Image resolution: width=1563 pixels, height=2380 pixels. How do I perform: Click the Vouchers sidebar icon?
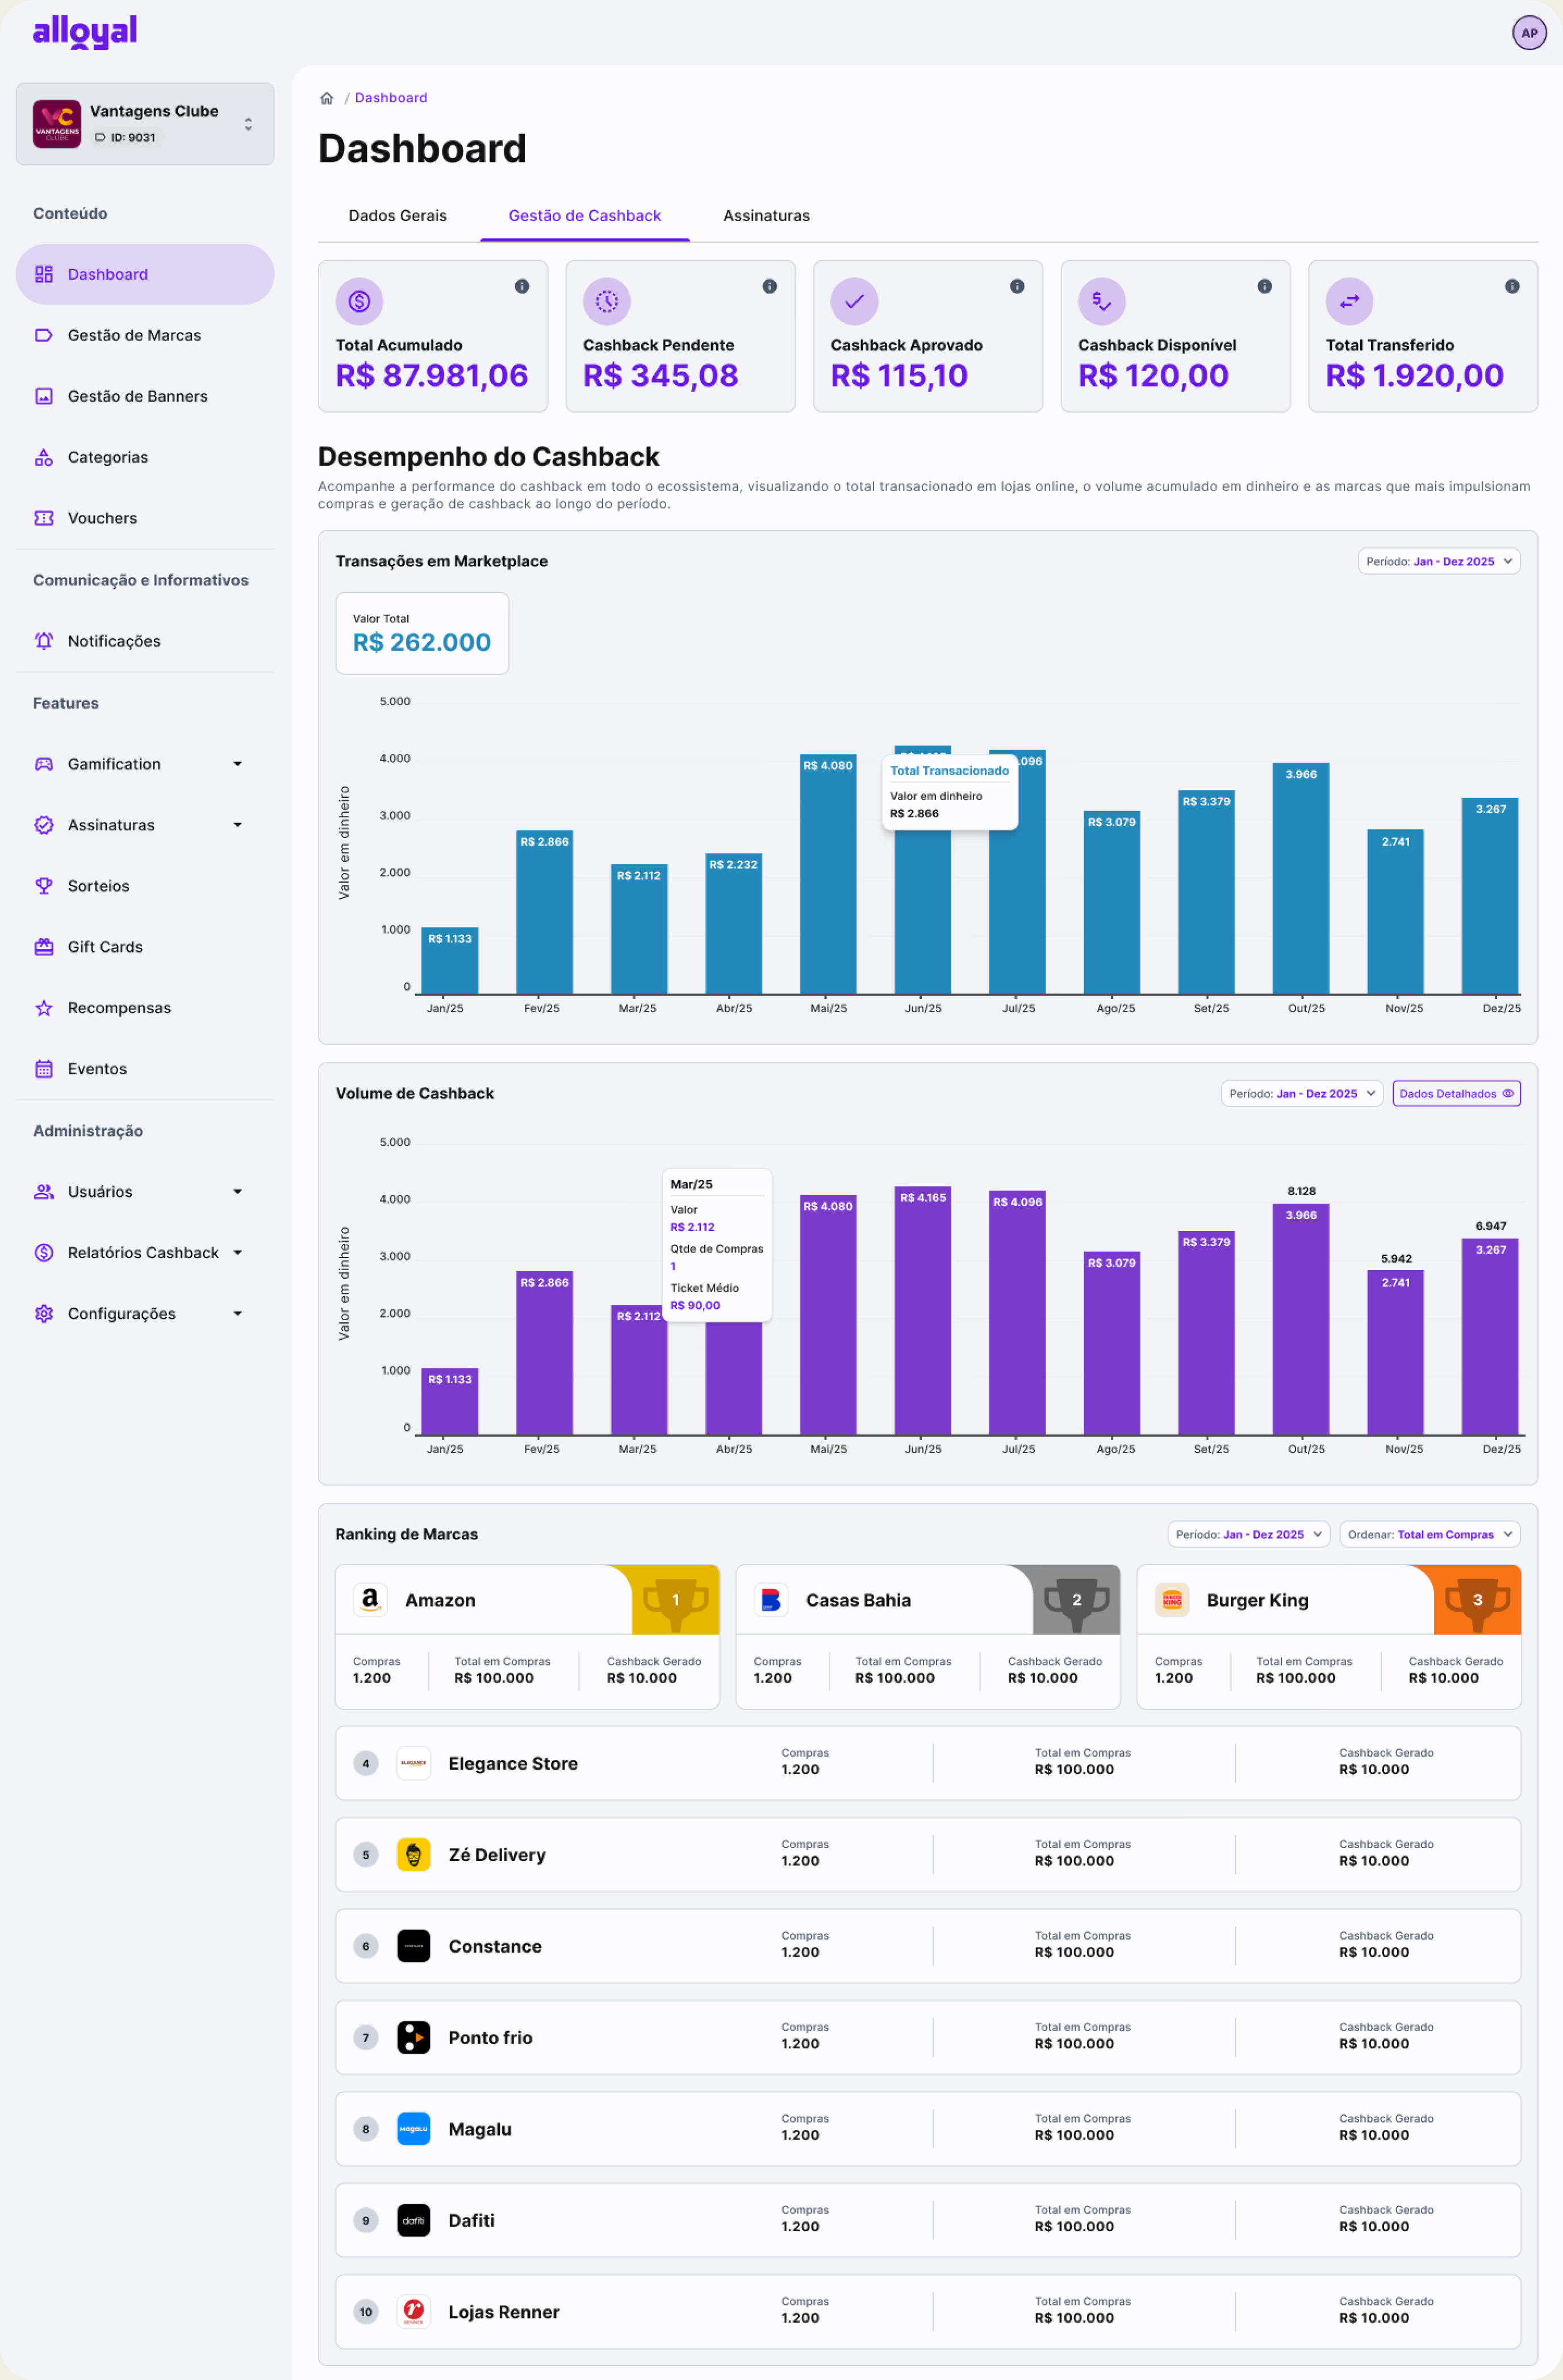44,518
